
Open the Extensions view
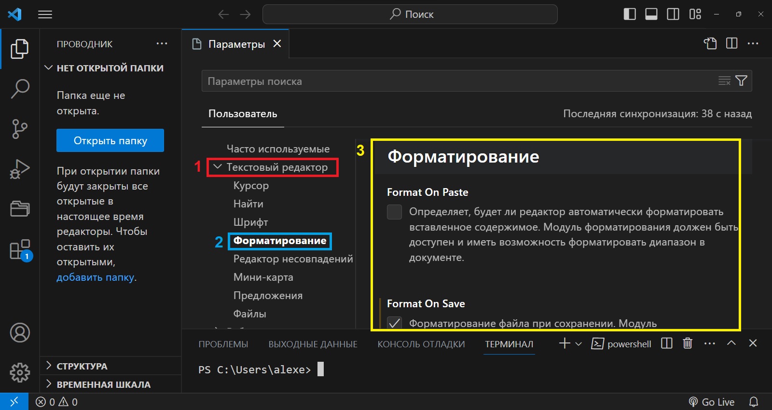click(x=21, y=250)
